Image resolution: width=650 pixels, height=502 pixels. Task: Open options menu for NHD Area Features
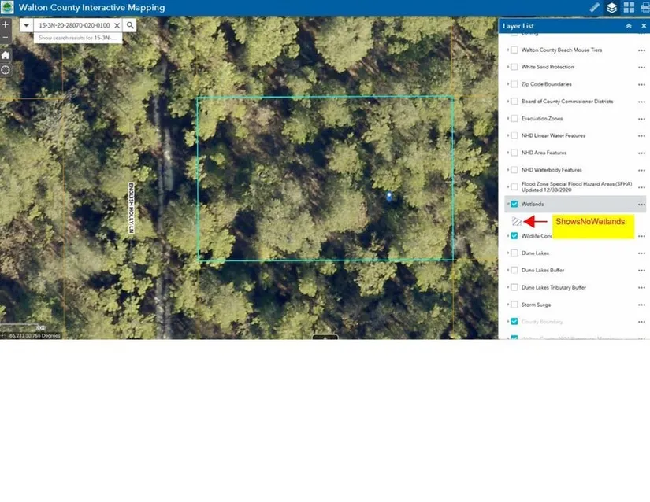coord(641,153)
